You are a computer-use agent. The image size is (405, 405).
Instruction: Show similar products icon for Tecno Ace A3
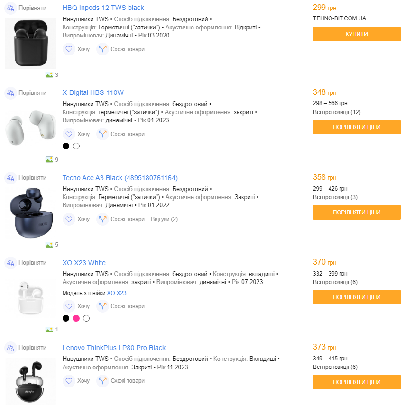coord(102,219)
